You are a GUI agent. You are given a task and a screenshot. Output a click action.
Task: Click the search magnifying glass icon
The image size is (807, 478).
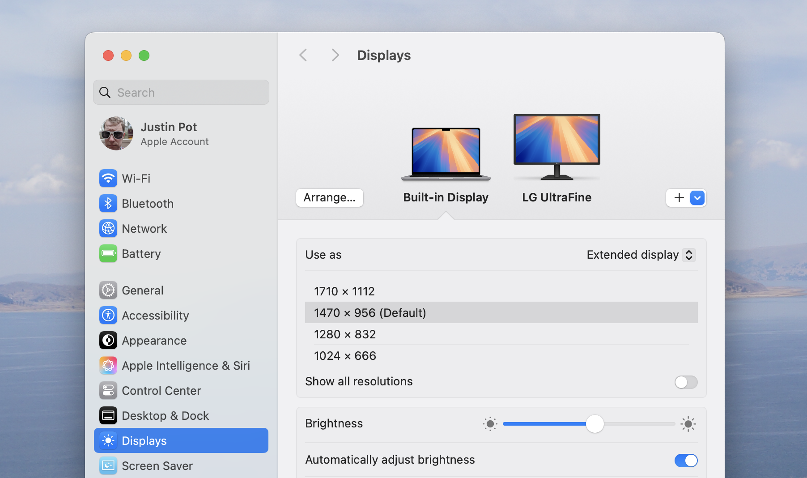[105, 92]
